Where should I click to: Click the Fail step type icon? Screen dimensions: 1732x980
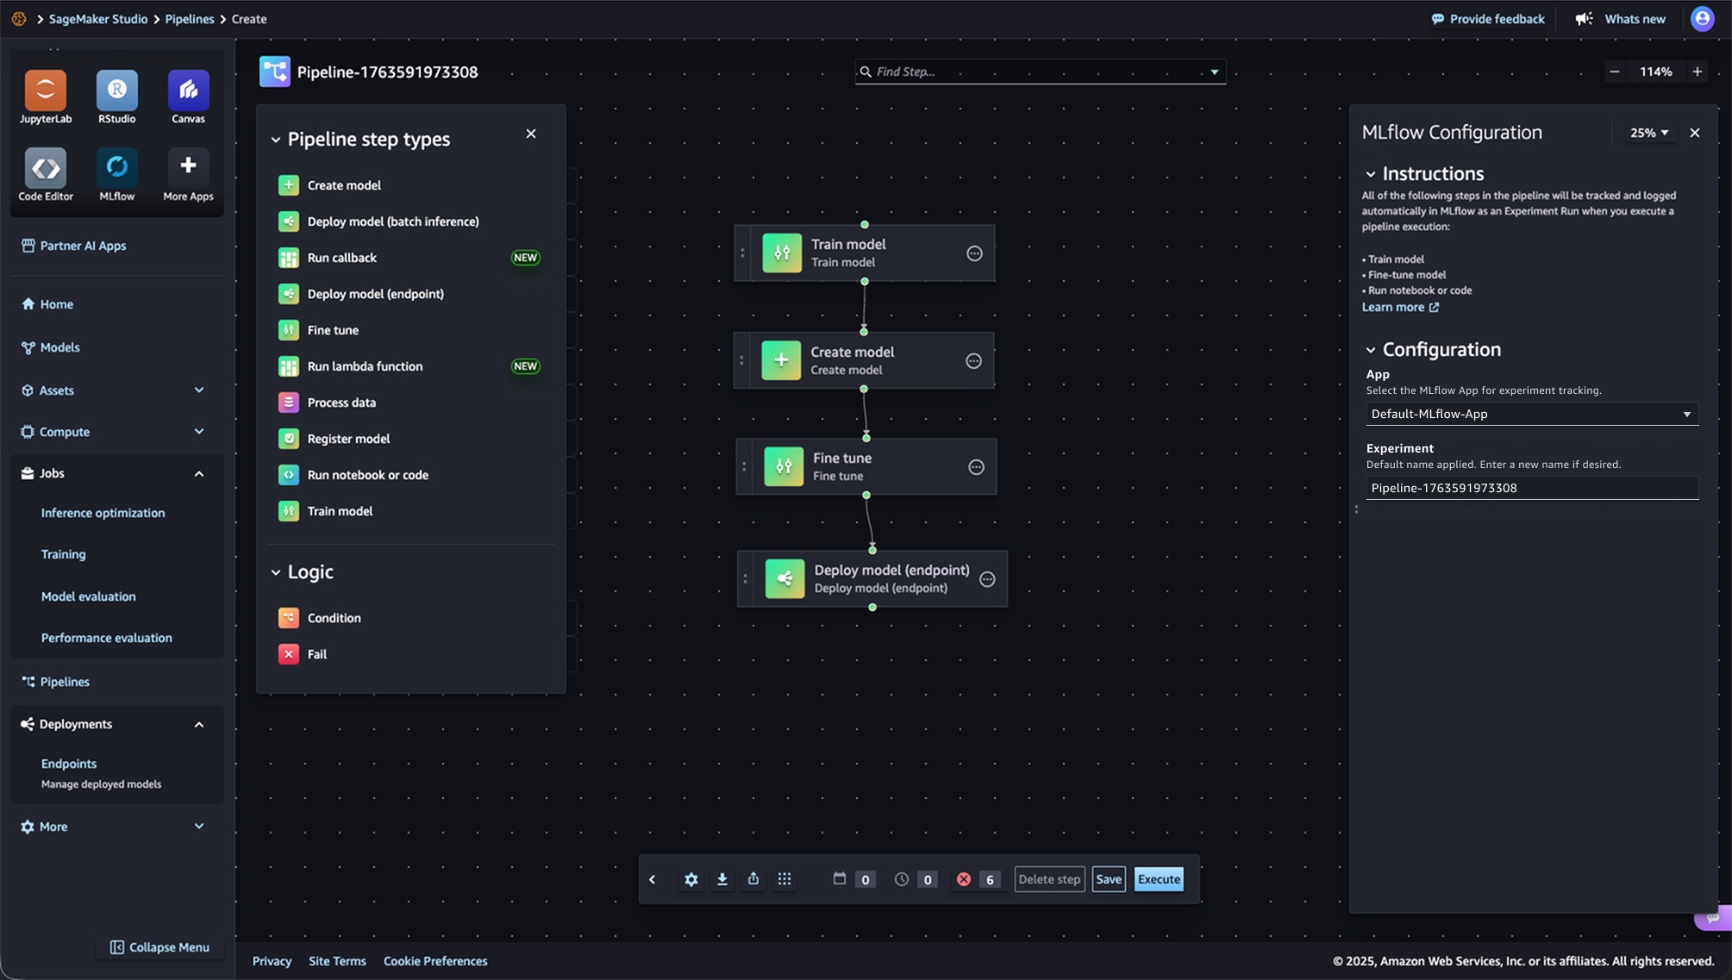[x=289, y=654]
